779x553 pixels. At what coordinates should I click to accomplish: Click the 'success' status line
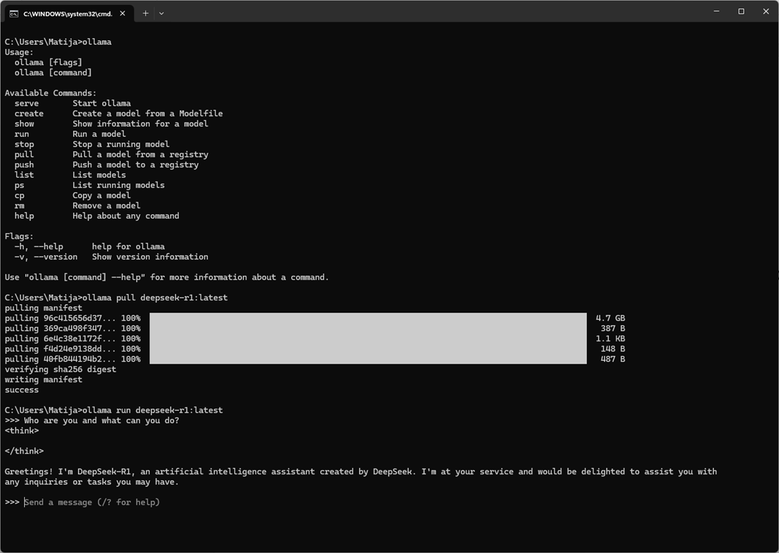coord(22,390)
